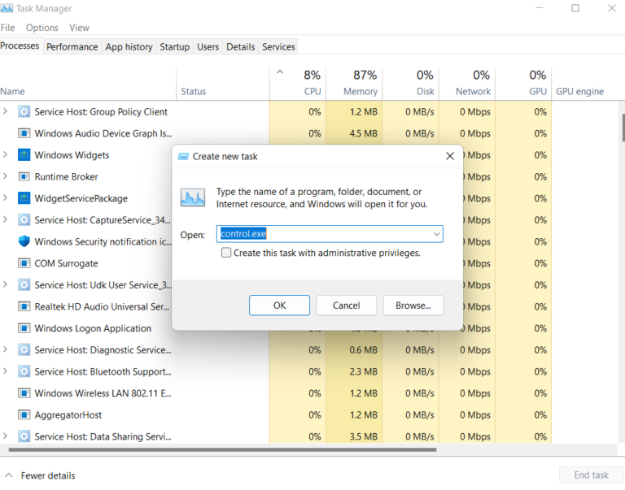Screen dimensions: 625x490
Task: Click Create new task dialog title icon
Action: pos(183,157)
